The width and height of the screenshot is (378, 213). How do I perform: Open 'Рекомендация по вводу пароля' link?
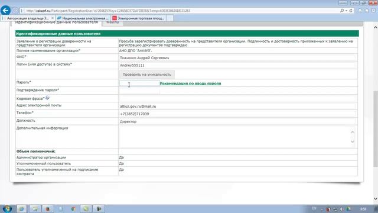pos(190,83)
